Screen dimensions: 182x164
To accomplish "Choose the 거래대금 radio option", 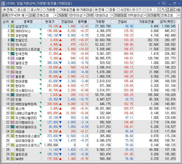I will pyautogui.click(x=78, y=10).
